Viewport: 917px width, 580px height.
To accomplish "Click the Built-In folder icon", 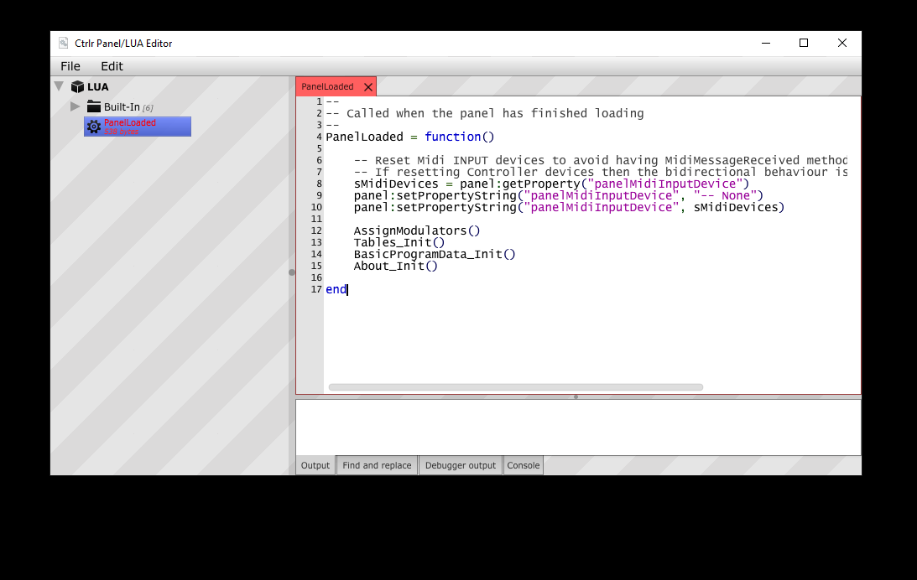I will point(95,106).
